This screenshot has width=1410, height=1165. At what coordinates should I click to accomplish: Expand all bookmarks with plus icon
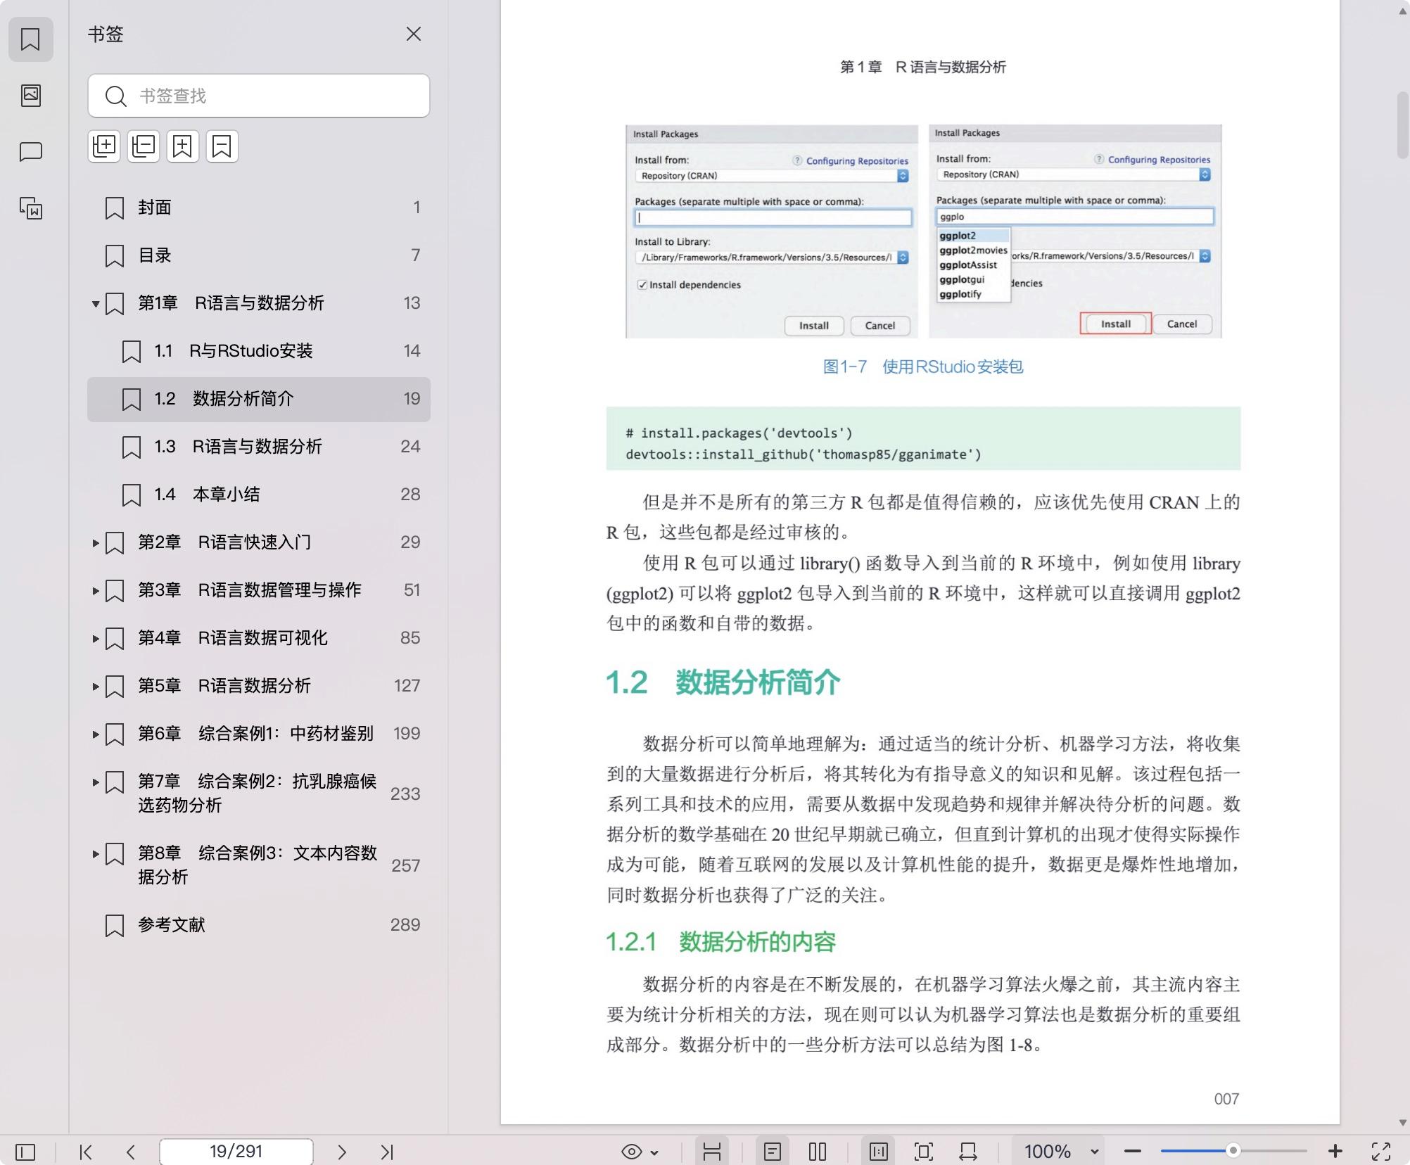pyautogui.click(x=104, y=146)
